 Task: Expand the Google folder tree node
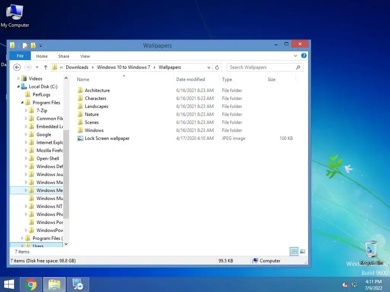click(26, 134)
